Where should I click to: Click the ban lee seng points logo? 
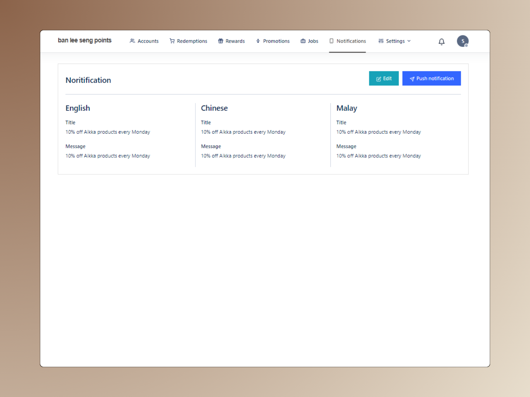tap(84, 41)
